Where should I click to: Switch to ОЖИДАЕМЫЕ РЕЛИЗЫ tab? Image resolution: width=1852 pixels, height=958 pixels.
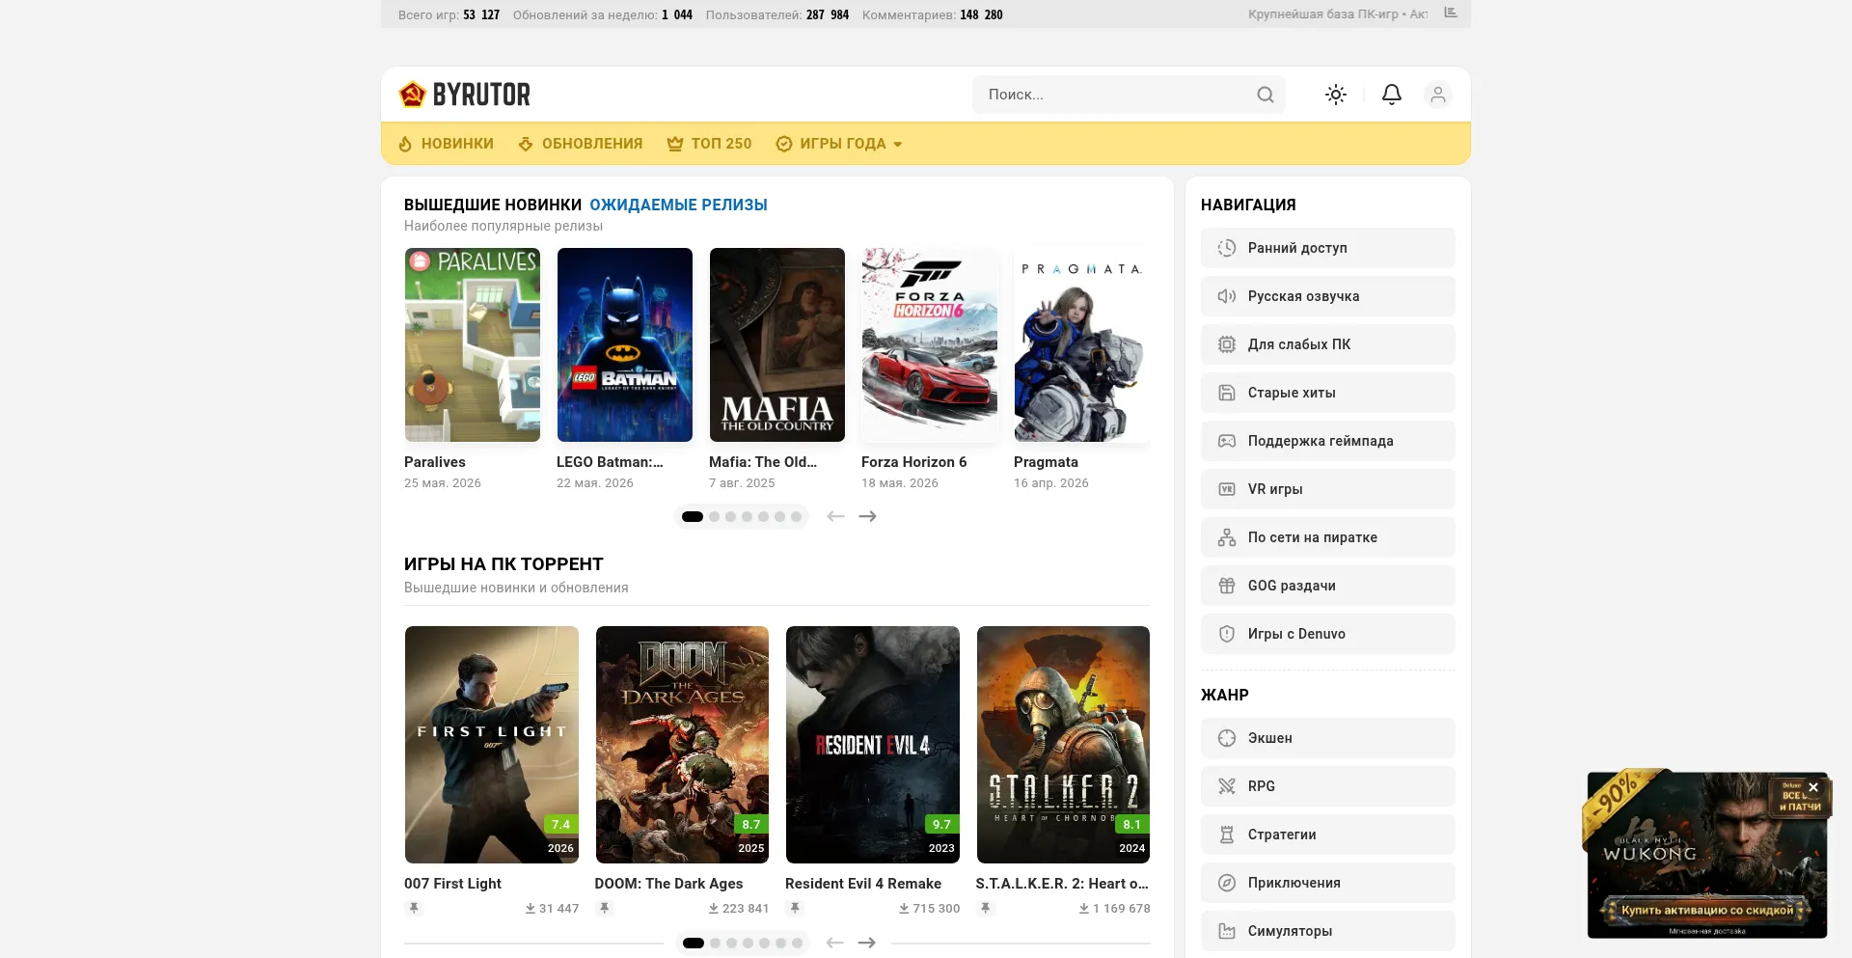coord(678,205)
